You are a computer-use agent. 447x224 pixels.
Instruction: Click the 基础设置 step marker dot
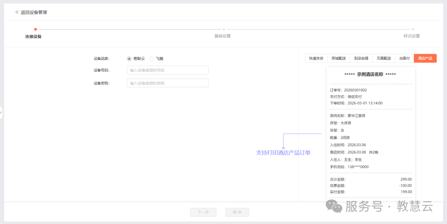click(224, 29)
